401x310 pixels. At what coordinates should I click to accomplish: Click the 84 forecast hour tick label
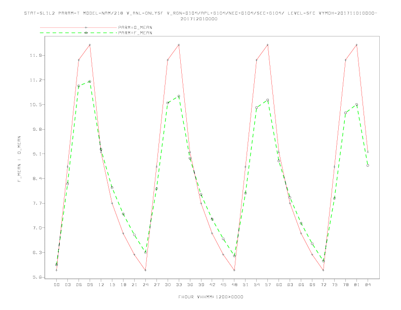click(x=368, y=285)
